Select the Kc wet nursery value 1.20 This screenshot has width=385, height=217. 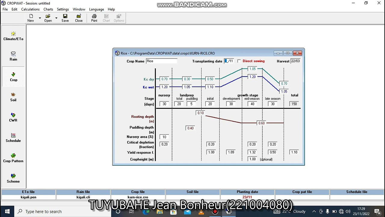coord(165,87)
